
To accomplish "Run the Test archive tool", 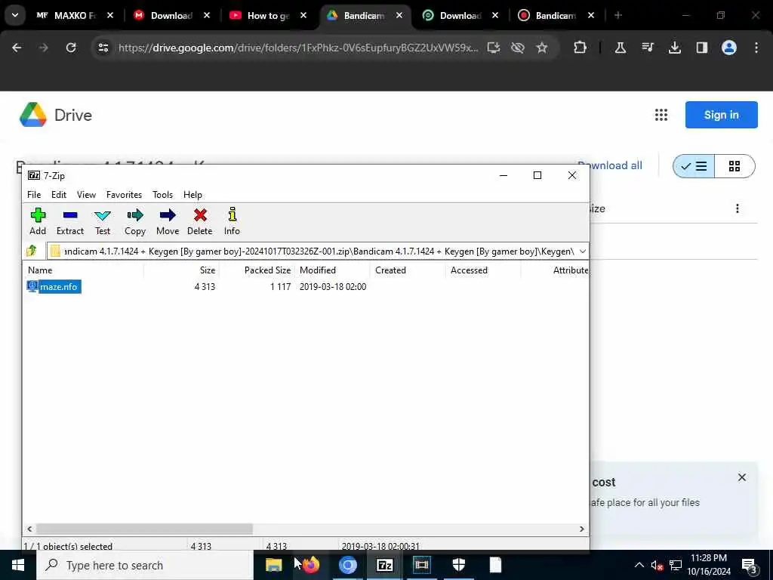I will pyautogui.click(x=103, y=221).
